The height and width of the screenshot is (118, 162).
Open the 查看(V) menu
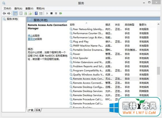(x=29, y=8)
